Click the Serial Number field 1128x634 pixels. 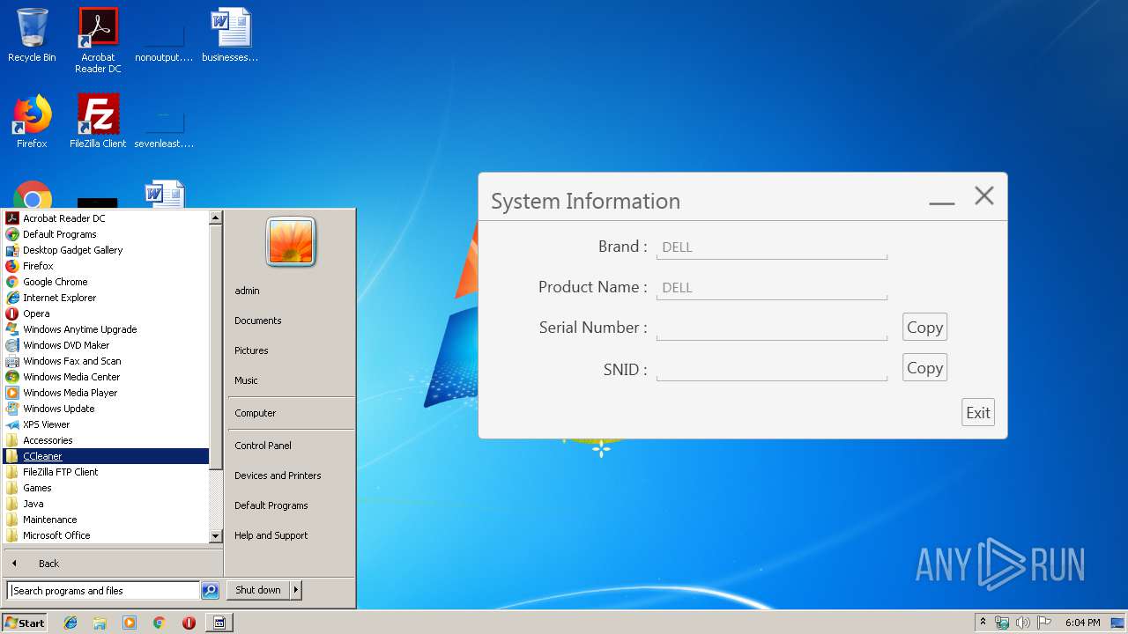pos(772,328)
